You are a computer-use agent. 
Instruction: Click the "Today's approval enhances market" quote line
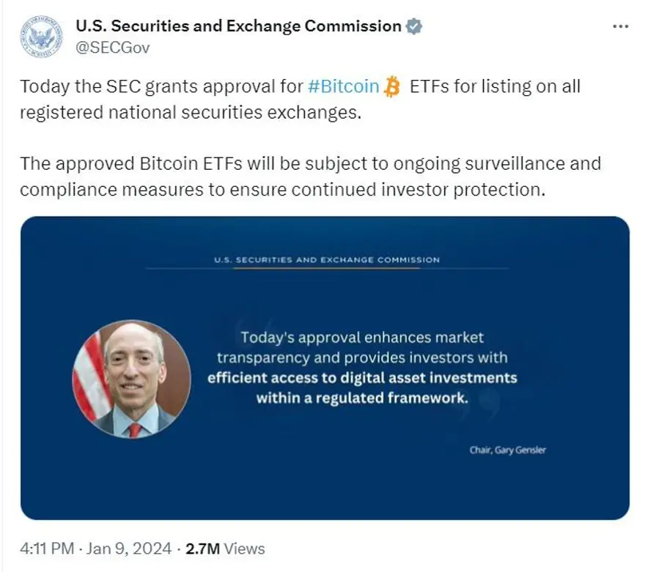362,338
